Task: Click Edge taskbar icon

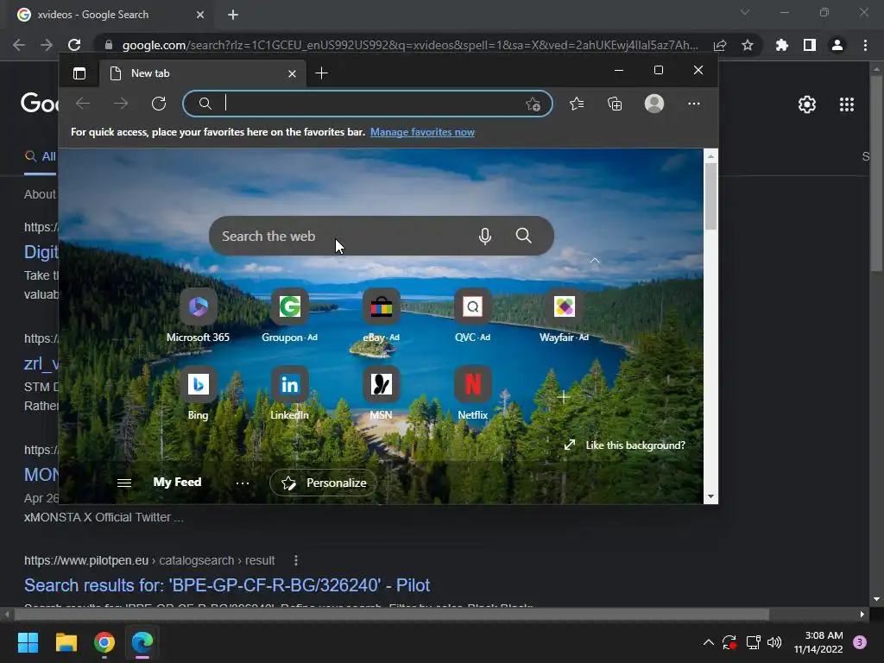Action: 142,642
